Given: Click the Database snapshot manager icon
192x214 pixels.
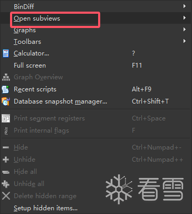Looking at the screenshot, I should [6, 101].
